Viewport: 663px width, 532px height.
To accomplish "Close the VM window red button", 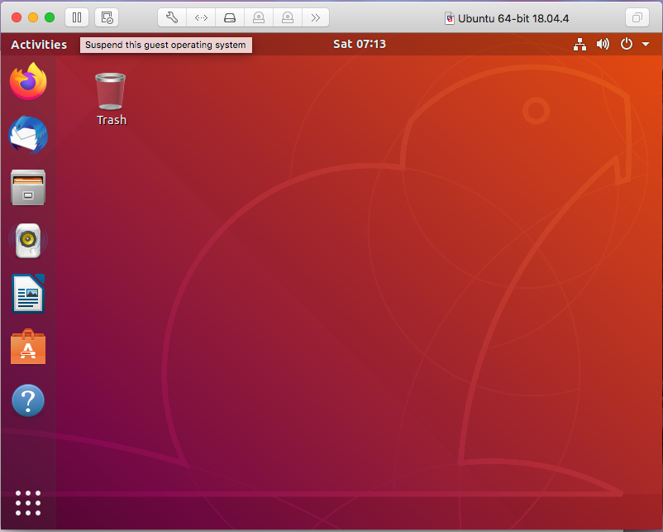I will (17, 17).
